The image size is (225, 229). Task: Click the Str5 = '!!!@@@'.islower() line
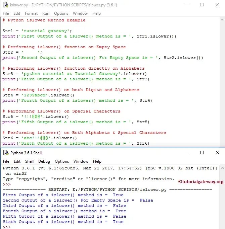point(36,117)
